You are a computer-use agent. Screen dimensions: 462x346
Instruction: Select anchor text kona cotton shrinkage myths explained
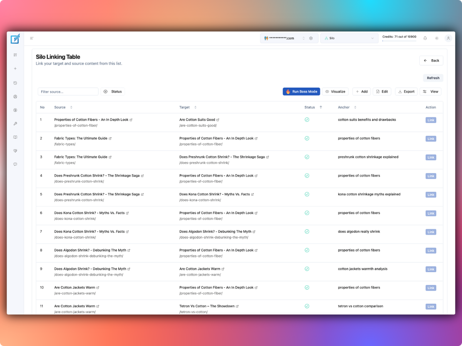tap(369, 194)
